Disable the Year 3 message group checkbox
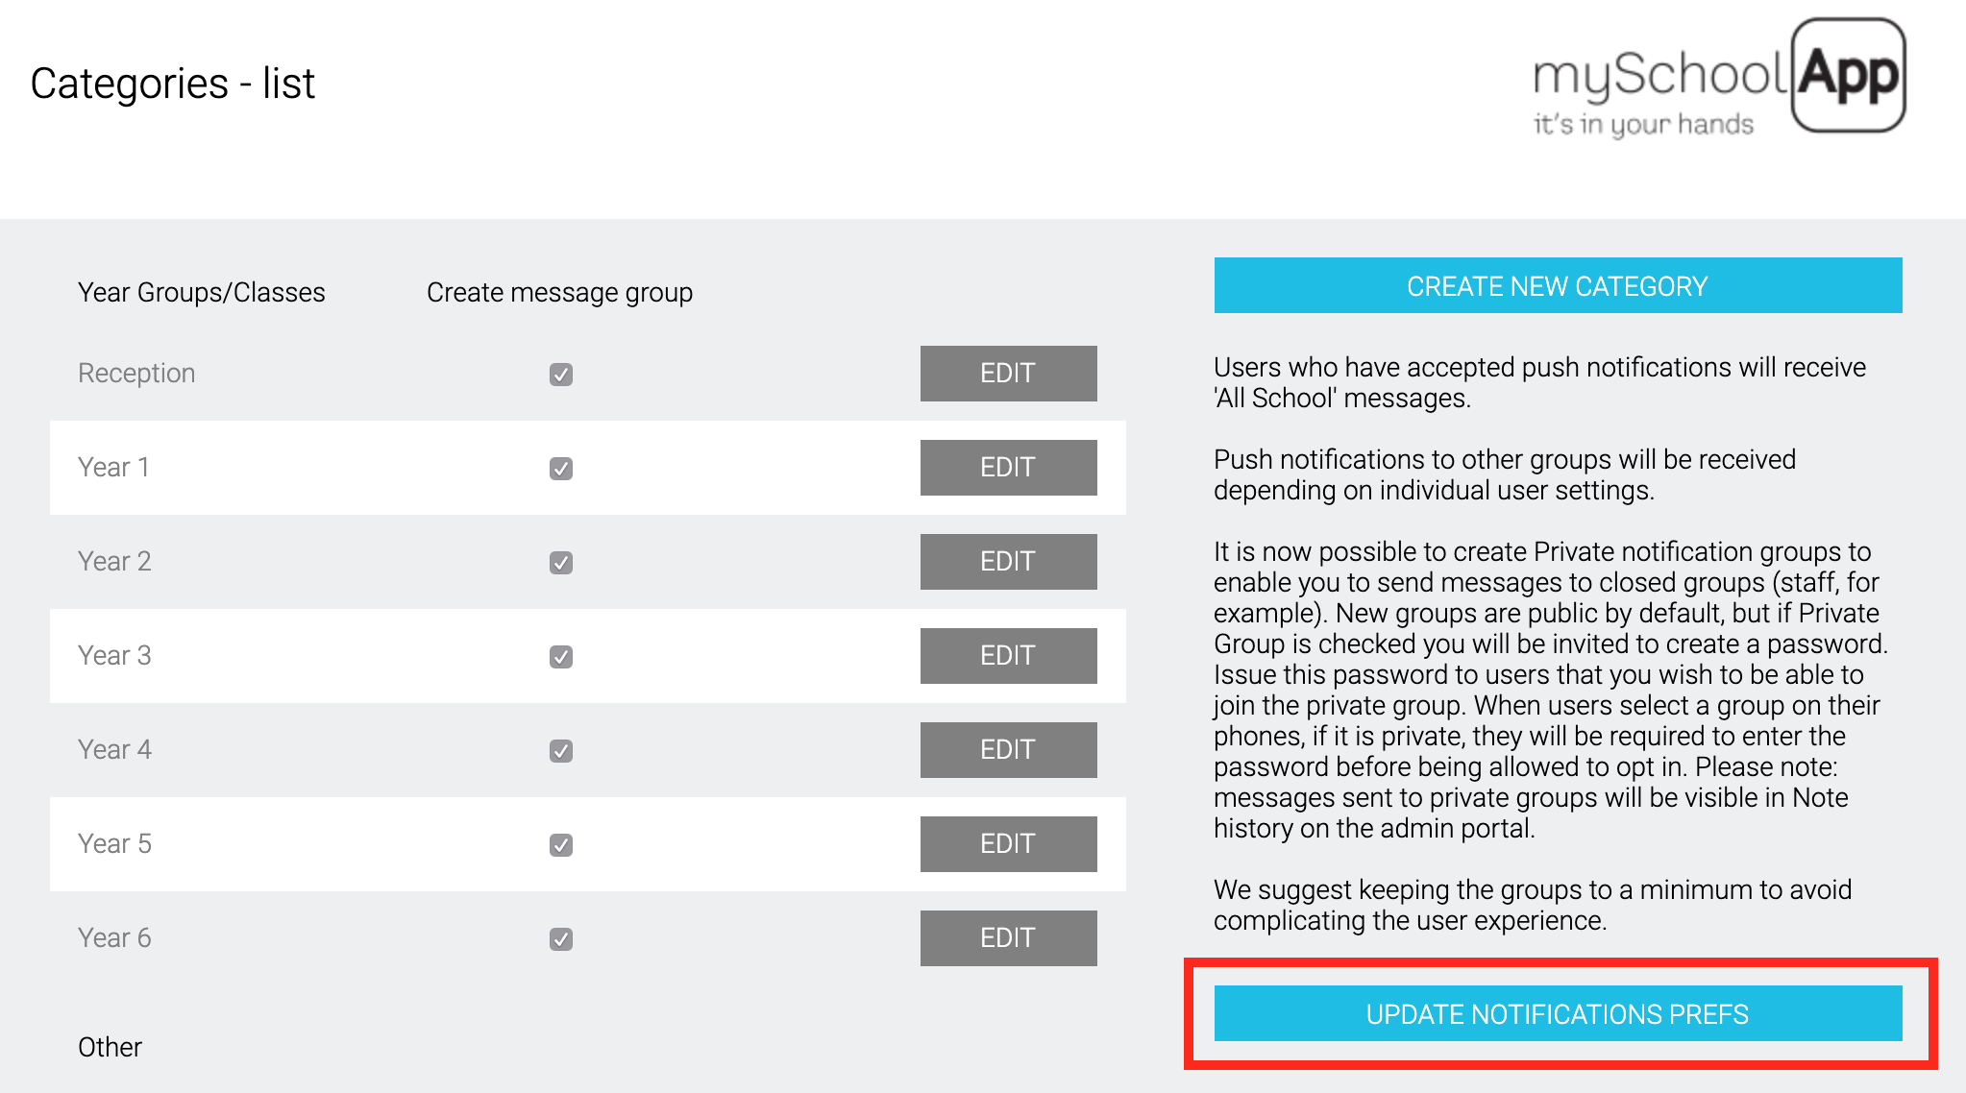The image size is (1966, 1093). [561, 657]
